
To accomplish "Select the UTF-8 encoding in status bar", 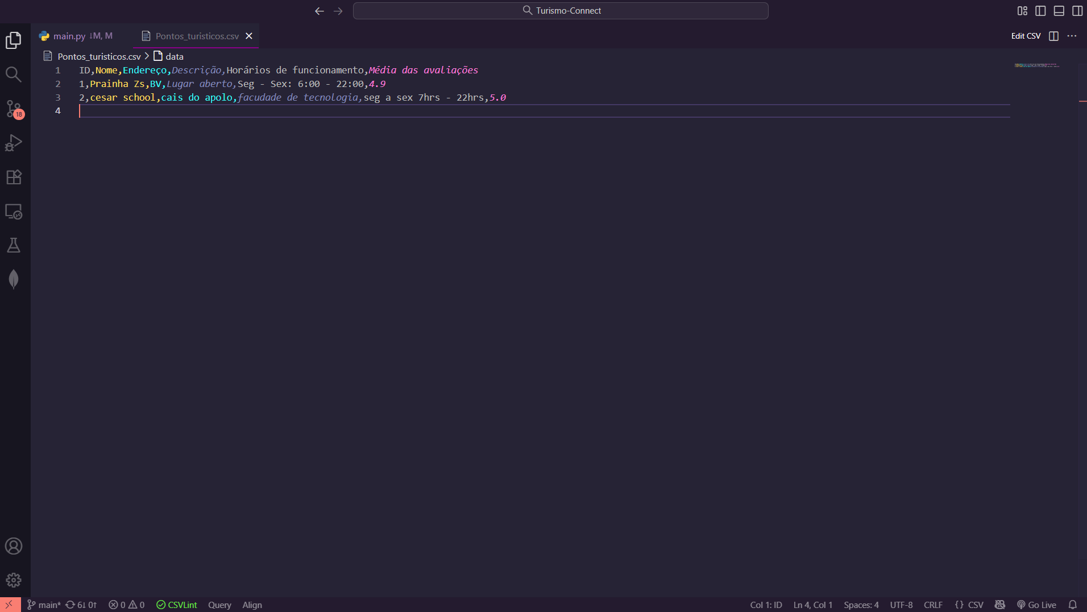I will (901, 605).
